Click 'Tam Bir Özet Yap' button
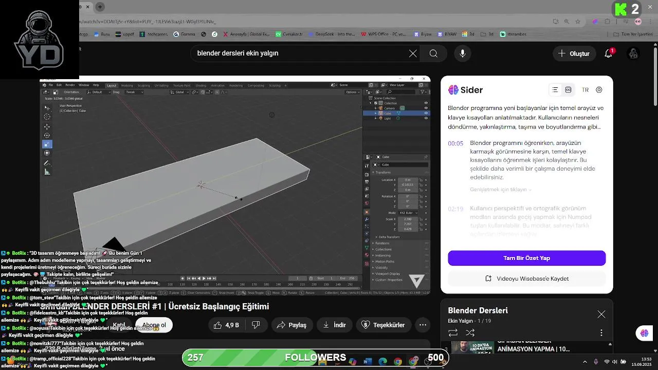The width and height of the screenshot is (658, 370). pyautogui.click(x=526, y=258)
